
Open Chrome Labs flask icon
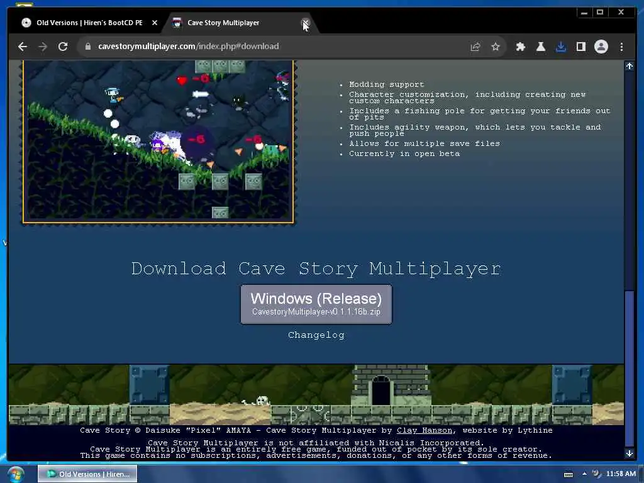[x=540, y=47]
